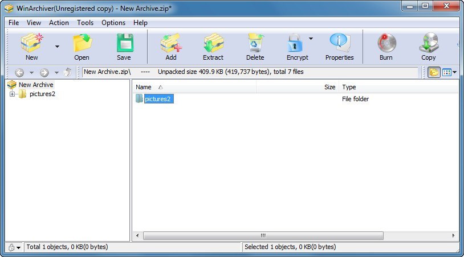The height and width of the screenshot is (257, 464).
Task: Click 'Selected 1 objects' status text
Action: click(x=290, y=247)
